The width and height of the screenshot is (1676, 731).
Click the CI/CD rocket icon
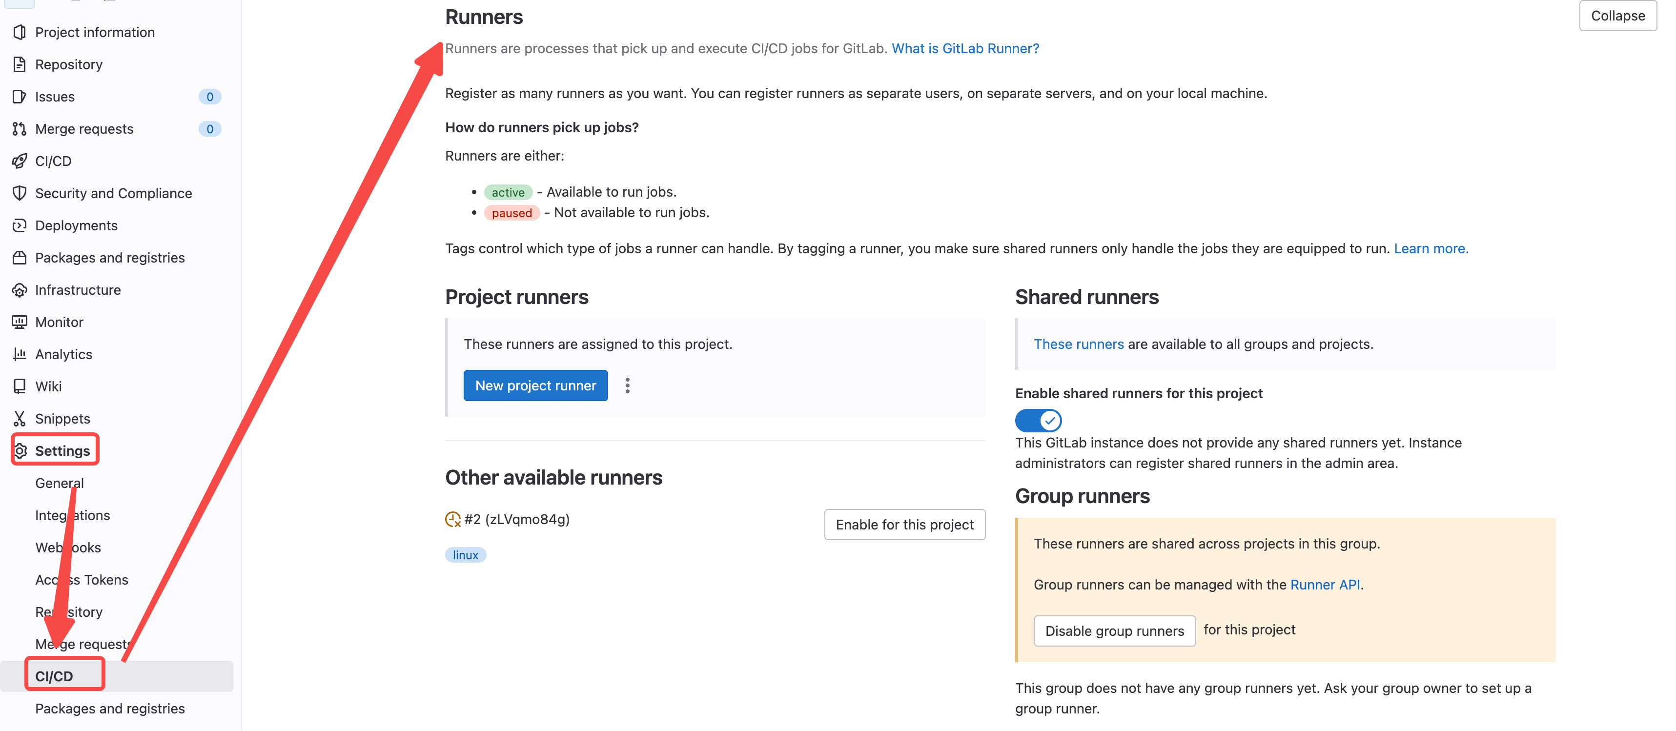(20, 161)
